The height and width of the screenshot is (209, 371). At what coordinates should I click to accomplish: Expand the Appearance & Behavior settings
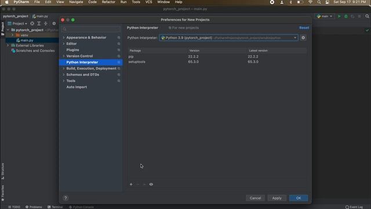pos(63,37)
